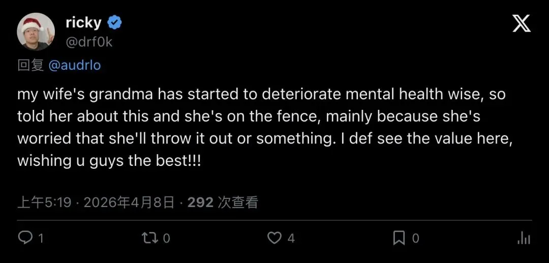Click the repost arrows icon
This screenshot has width=549, height=263.
pyautogui.click(x=149, y=238)
